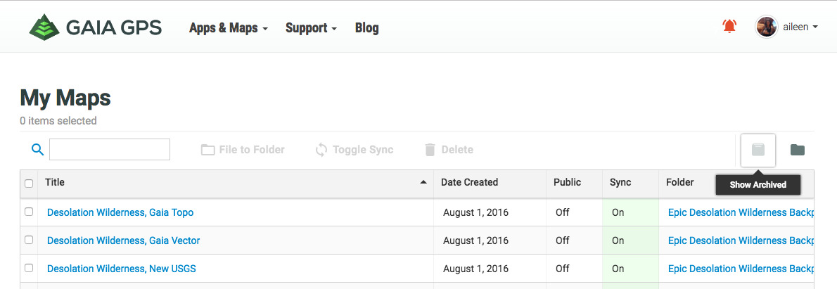Click the Delete trash can icon
837x289 pixels.
(430, 150)
